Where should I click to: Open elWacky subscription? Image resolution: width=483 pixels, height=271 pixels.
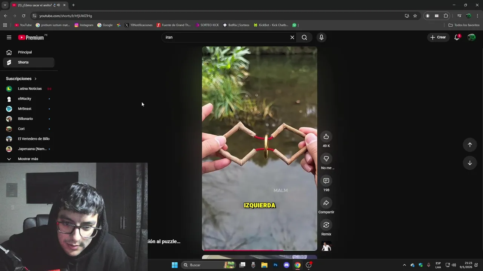[x=29, y=99]
